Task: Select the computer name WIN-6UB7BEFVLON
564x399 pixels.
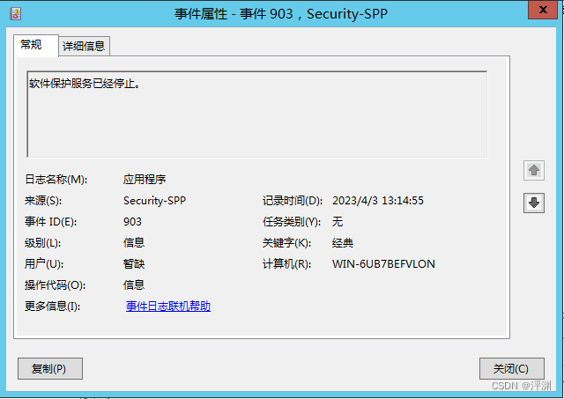Action: pos(383,264)
